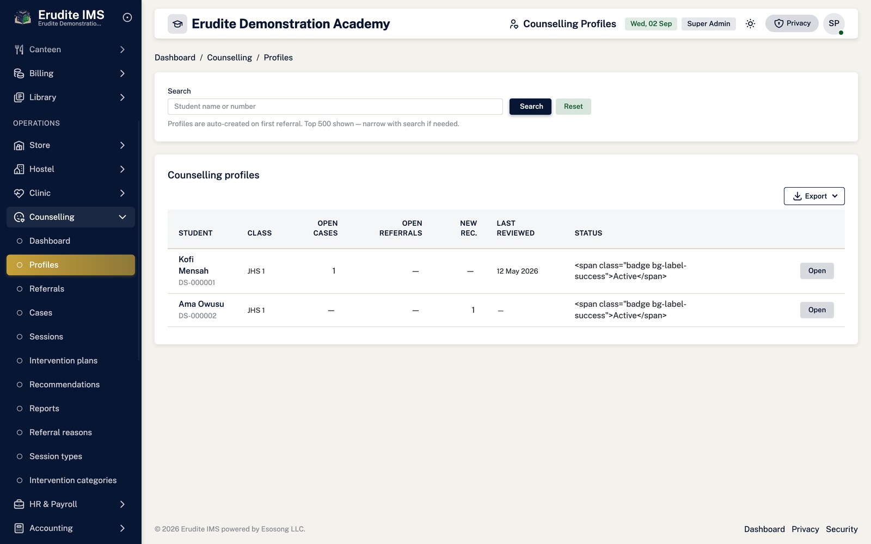The height and width of the screenshot is (544, 871).
Task: Go to Cases in sidebar
Action: click(x=71, y=313)
